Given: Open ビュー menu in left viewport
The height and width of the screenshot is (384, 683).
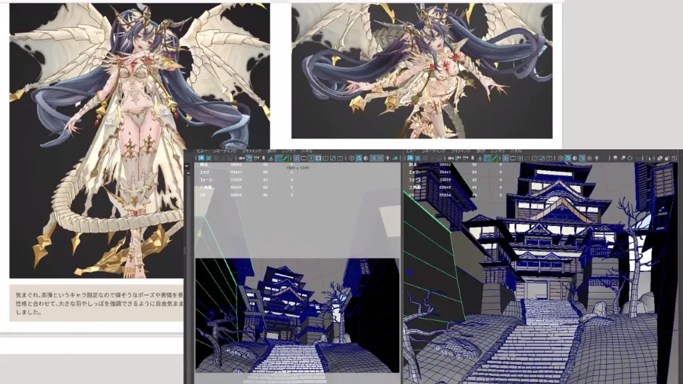Looking at the screenshot, I should coord(201,151).
